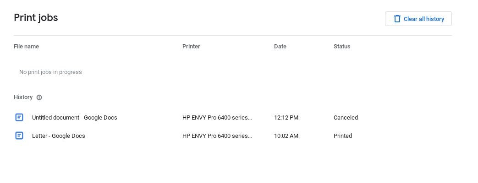Viewport: 478px width, 183px height.
Task: Click the Printer column header
Action: 191,47
